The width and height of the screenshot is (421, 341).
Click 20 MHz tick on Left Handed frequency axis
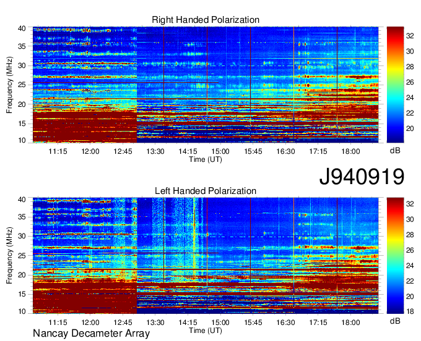click(22, 275)
